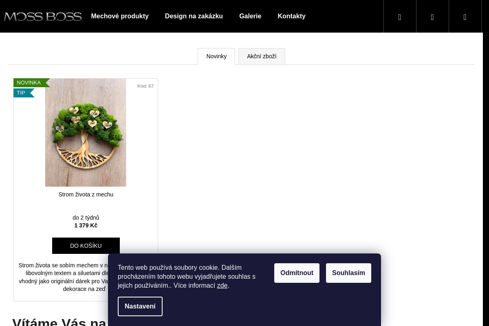Click the TIP product badge
Viewport: 489px width, 326px height.
[23, 93]
